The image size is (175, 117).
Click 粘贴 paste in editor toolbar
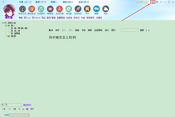[x=77, y=30]
